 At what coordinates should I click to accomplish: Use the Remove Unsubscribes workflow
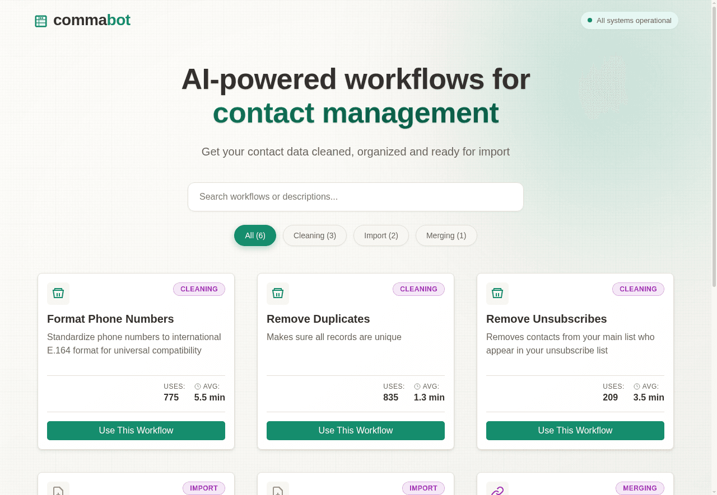[575, 431]
